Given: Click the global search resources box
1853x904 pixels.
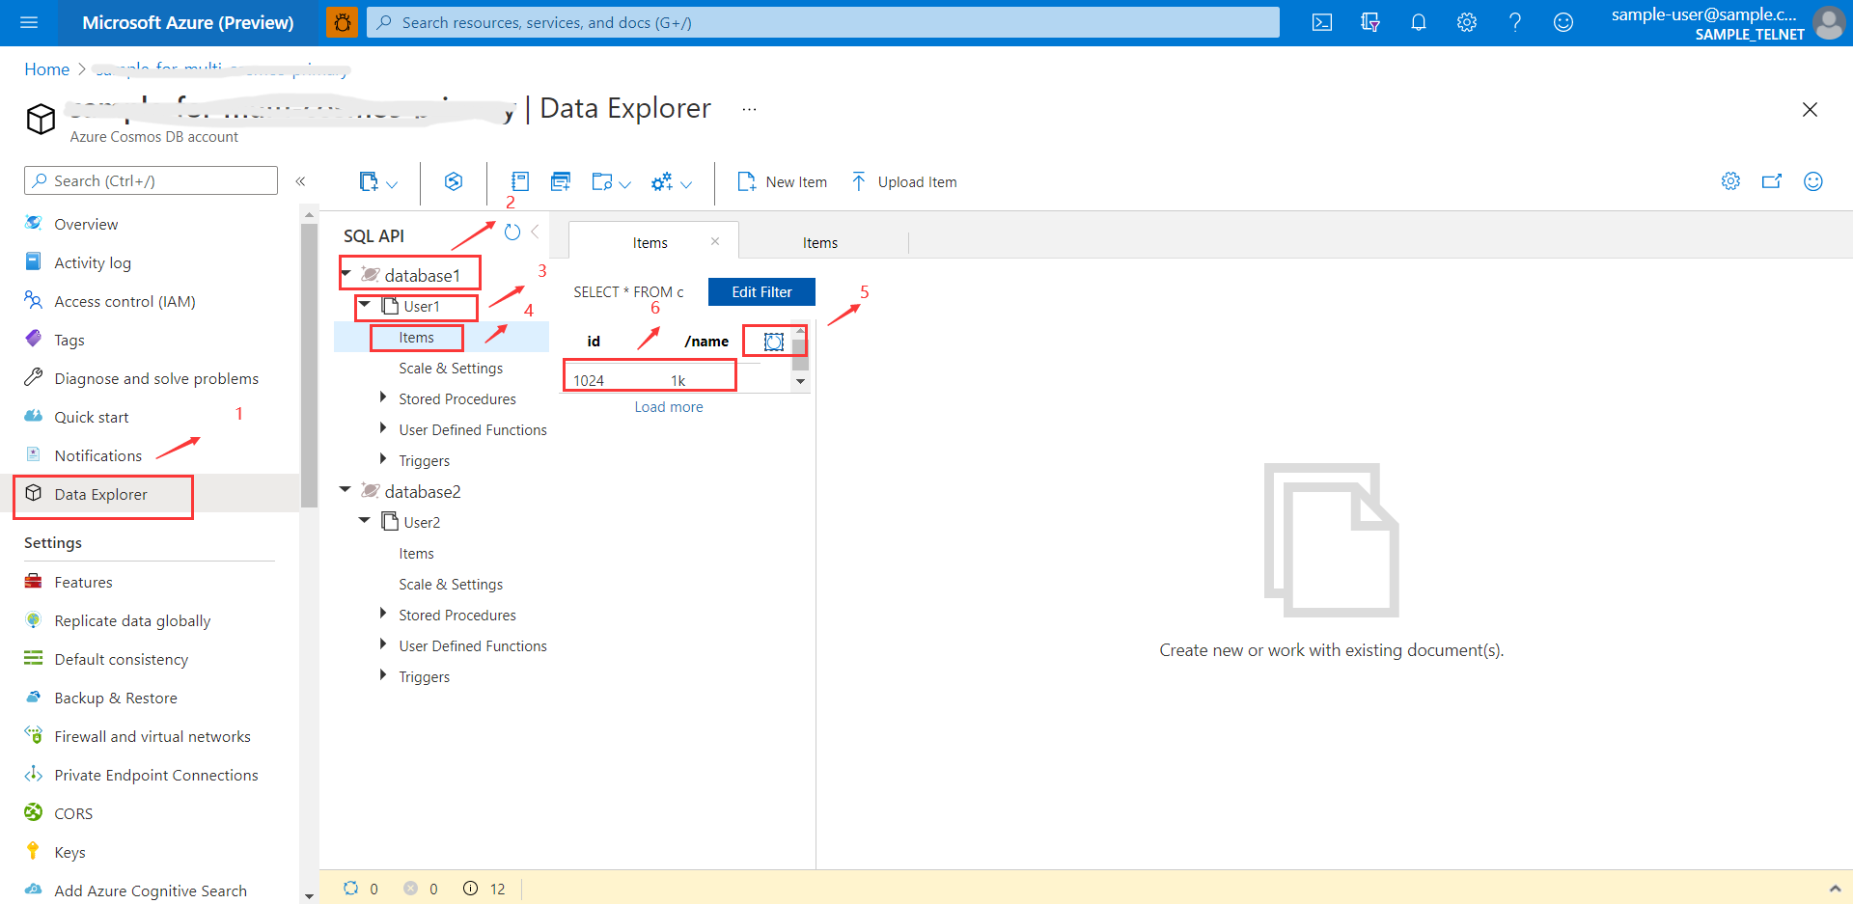Looking at the screenshot, I should (823, 22).
